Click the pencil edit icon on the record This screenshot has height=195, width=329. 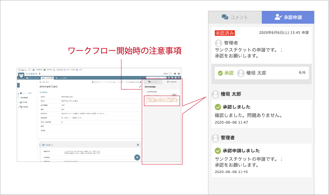(140, 86)
